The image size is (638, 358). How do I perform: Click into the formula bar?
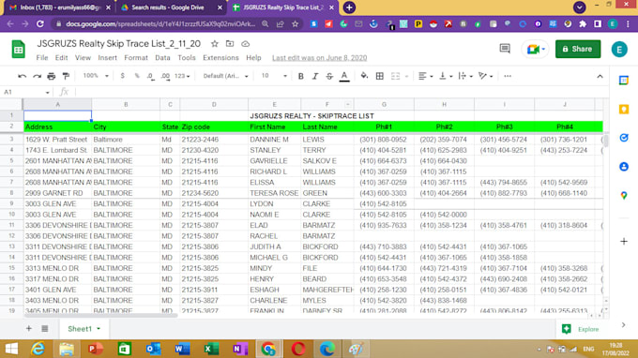(342, 92)
